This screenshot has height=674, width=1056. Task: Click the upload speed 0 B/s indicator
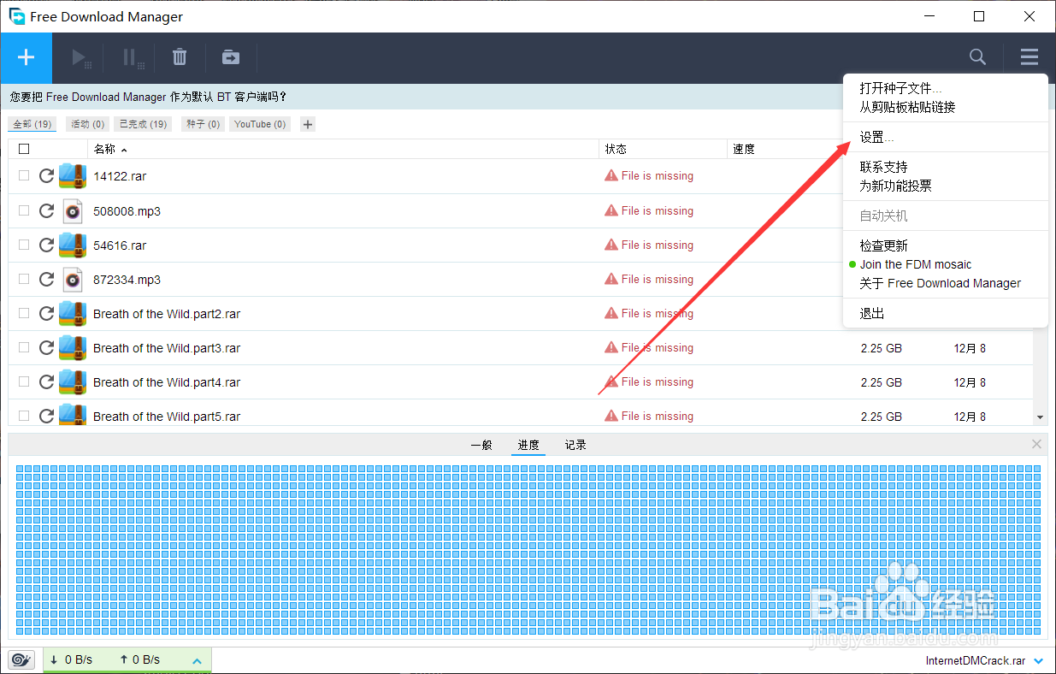click(x=139, y=659)
